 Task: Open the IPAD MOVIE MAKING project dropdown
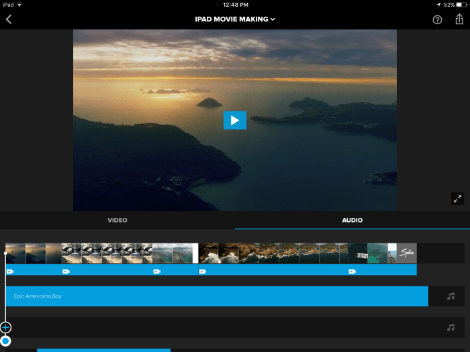point(235,19)
